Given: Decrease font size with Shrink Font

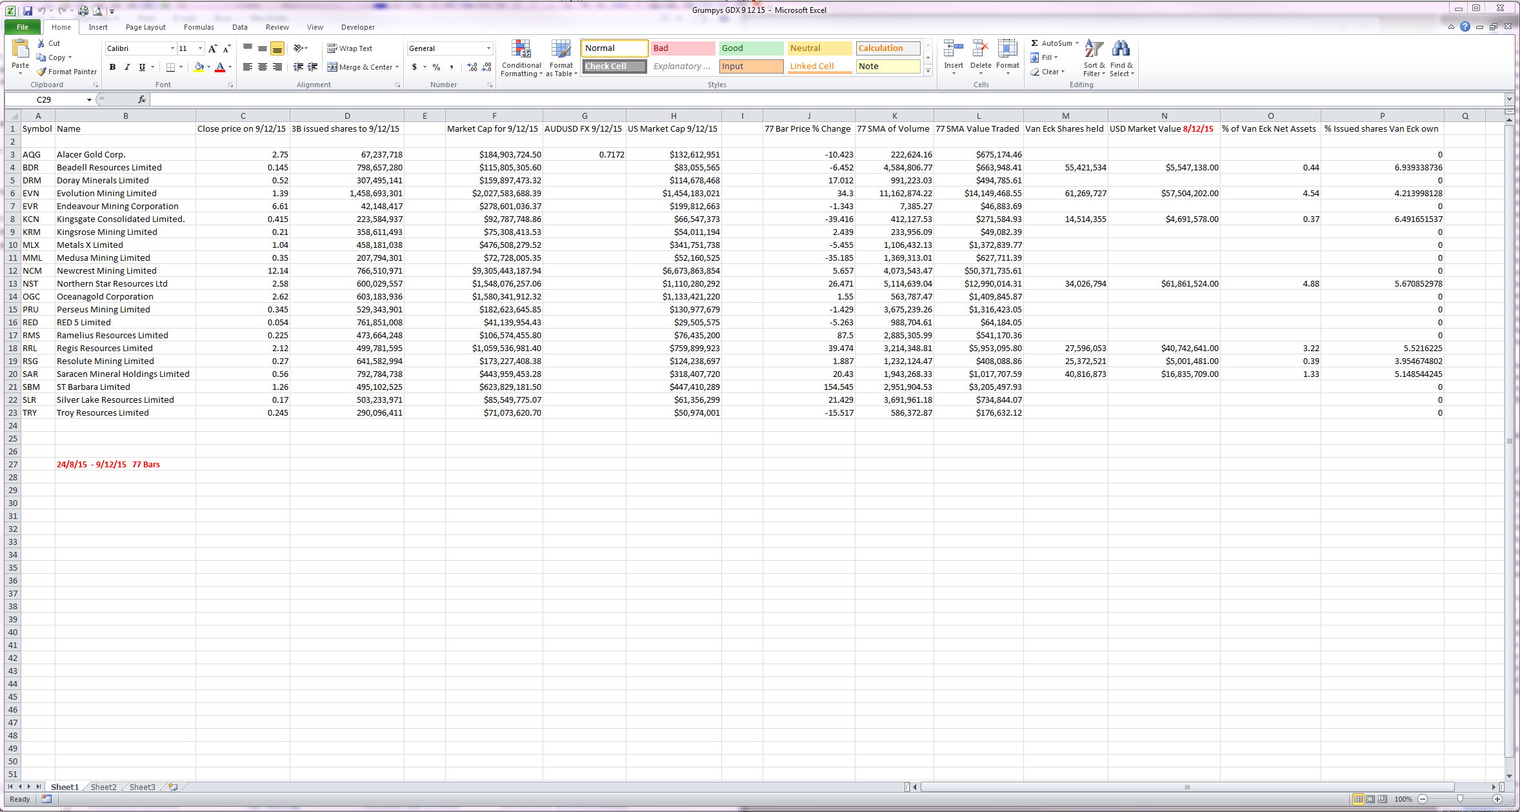Looking at the screenshot, I should click(x=226, y=48).
